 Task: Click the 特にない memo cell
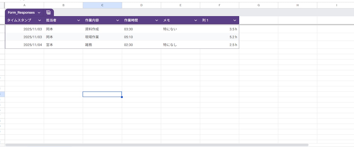(180, 29)
